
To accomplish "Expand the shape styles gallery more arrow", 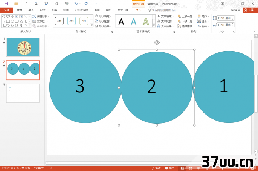I will pyautogui.click(x=92, y=26).
